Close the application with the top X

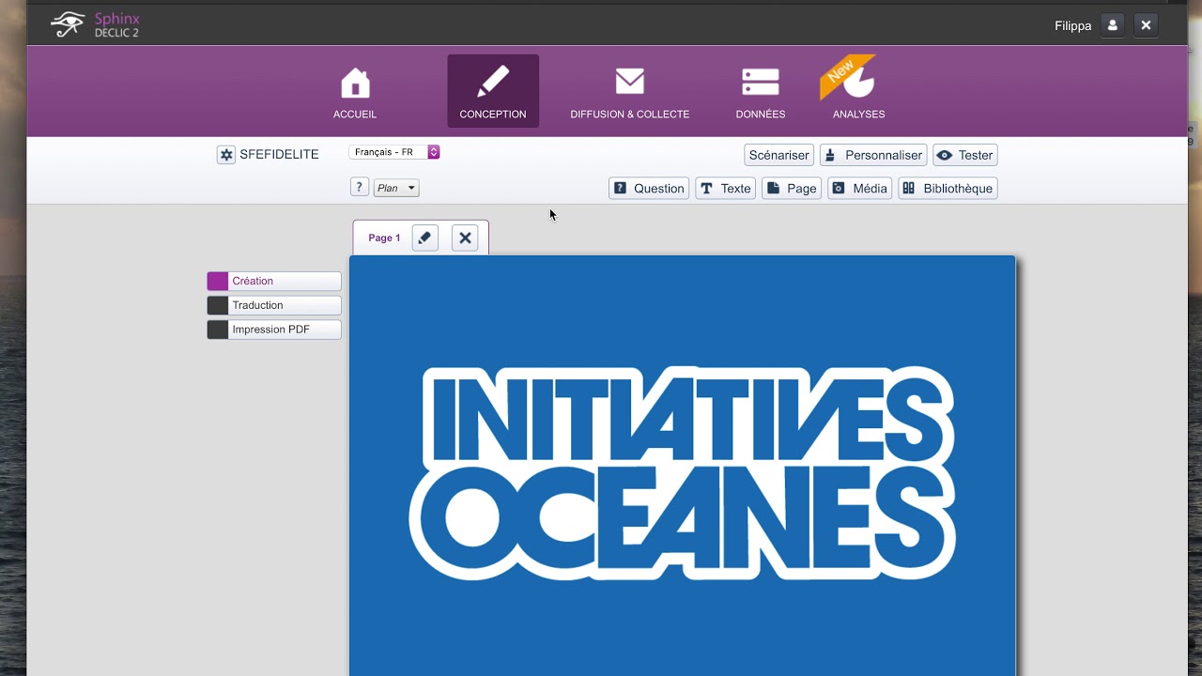pos(1146,25)
